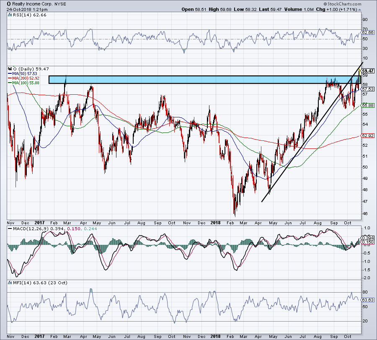
Task: Click the 20 level on MFI axis
Action: click(365, 321)
